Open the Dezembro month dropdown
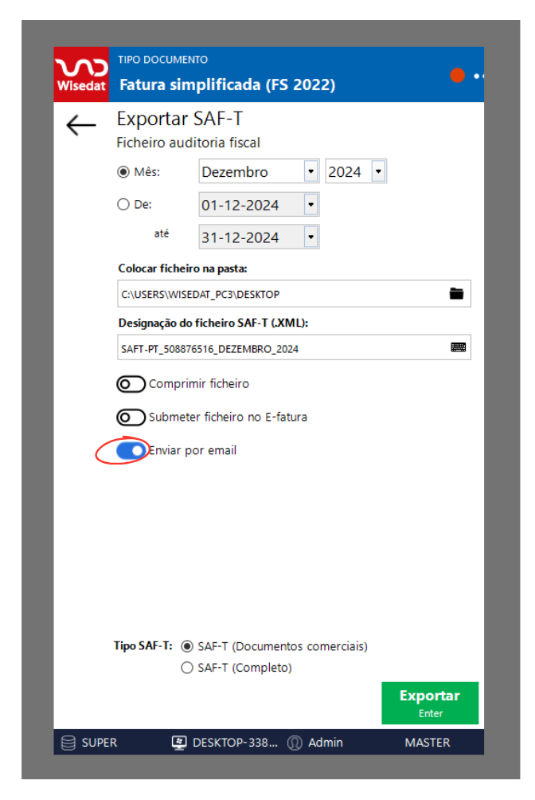This screenshot has height=800, width=535. coord(310,171)
